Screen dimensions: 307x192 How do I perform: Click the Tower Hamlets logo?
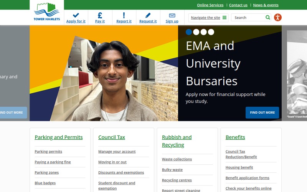[x=46, y=12]
